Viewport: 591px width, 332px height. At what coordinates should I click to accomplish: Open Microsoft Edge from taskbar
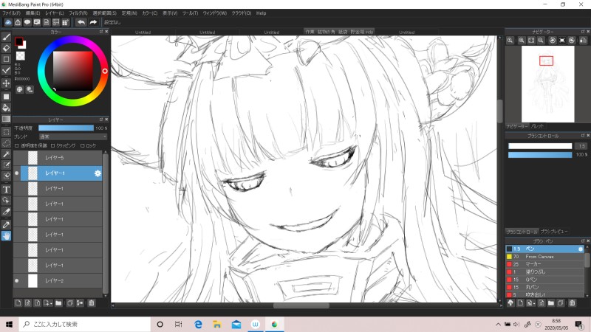pyautogui.click(x=198, y=324)
